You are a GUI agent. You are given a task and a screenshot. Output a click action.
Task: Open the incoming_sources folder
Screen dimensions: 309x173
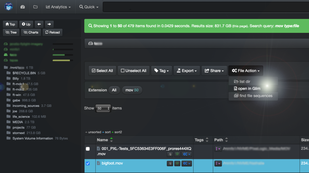26,106
